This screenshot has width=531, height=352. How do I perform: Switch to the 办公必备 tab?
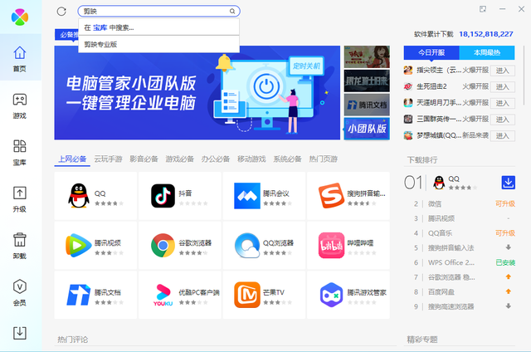(x=216, y=159)
